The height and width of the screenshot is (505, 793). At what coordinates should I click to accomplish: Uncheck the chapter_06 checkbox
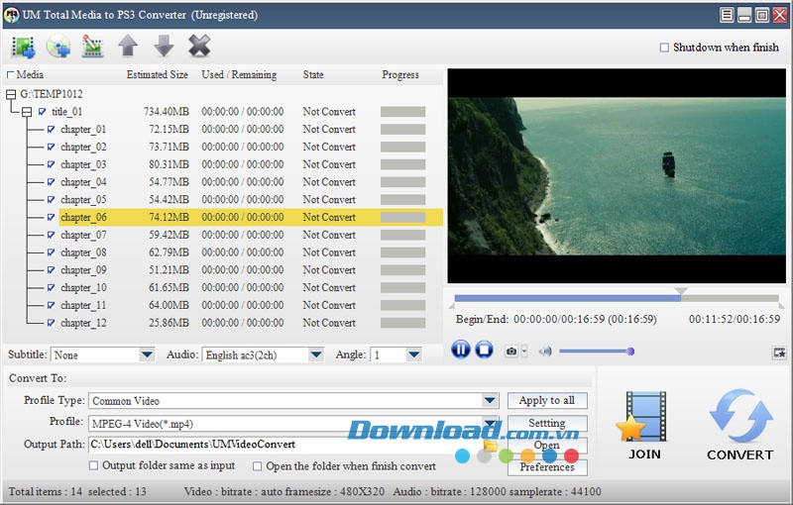pos(52,217)
